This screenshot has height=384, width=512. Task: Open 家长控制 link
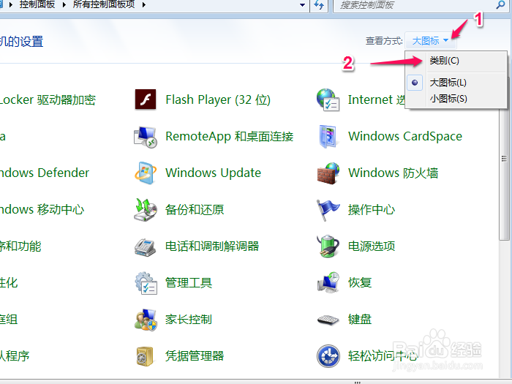(189, 320)
